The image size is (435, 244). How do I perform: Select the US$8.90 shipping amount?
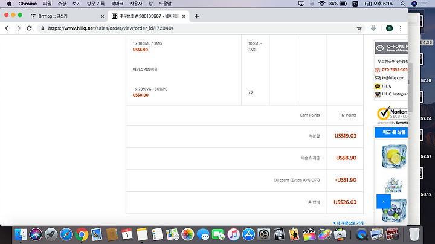(x=346, y=158)
